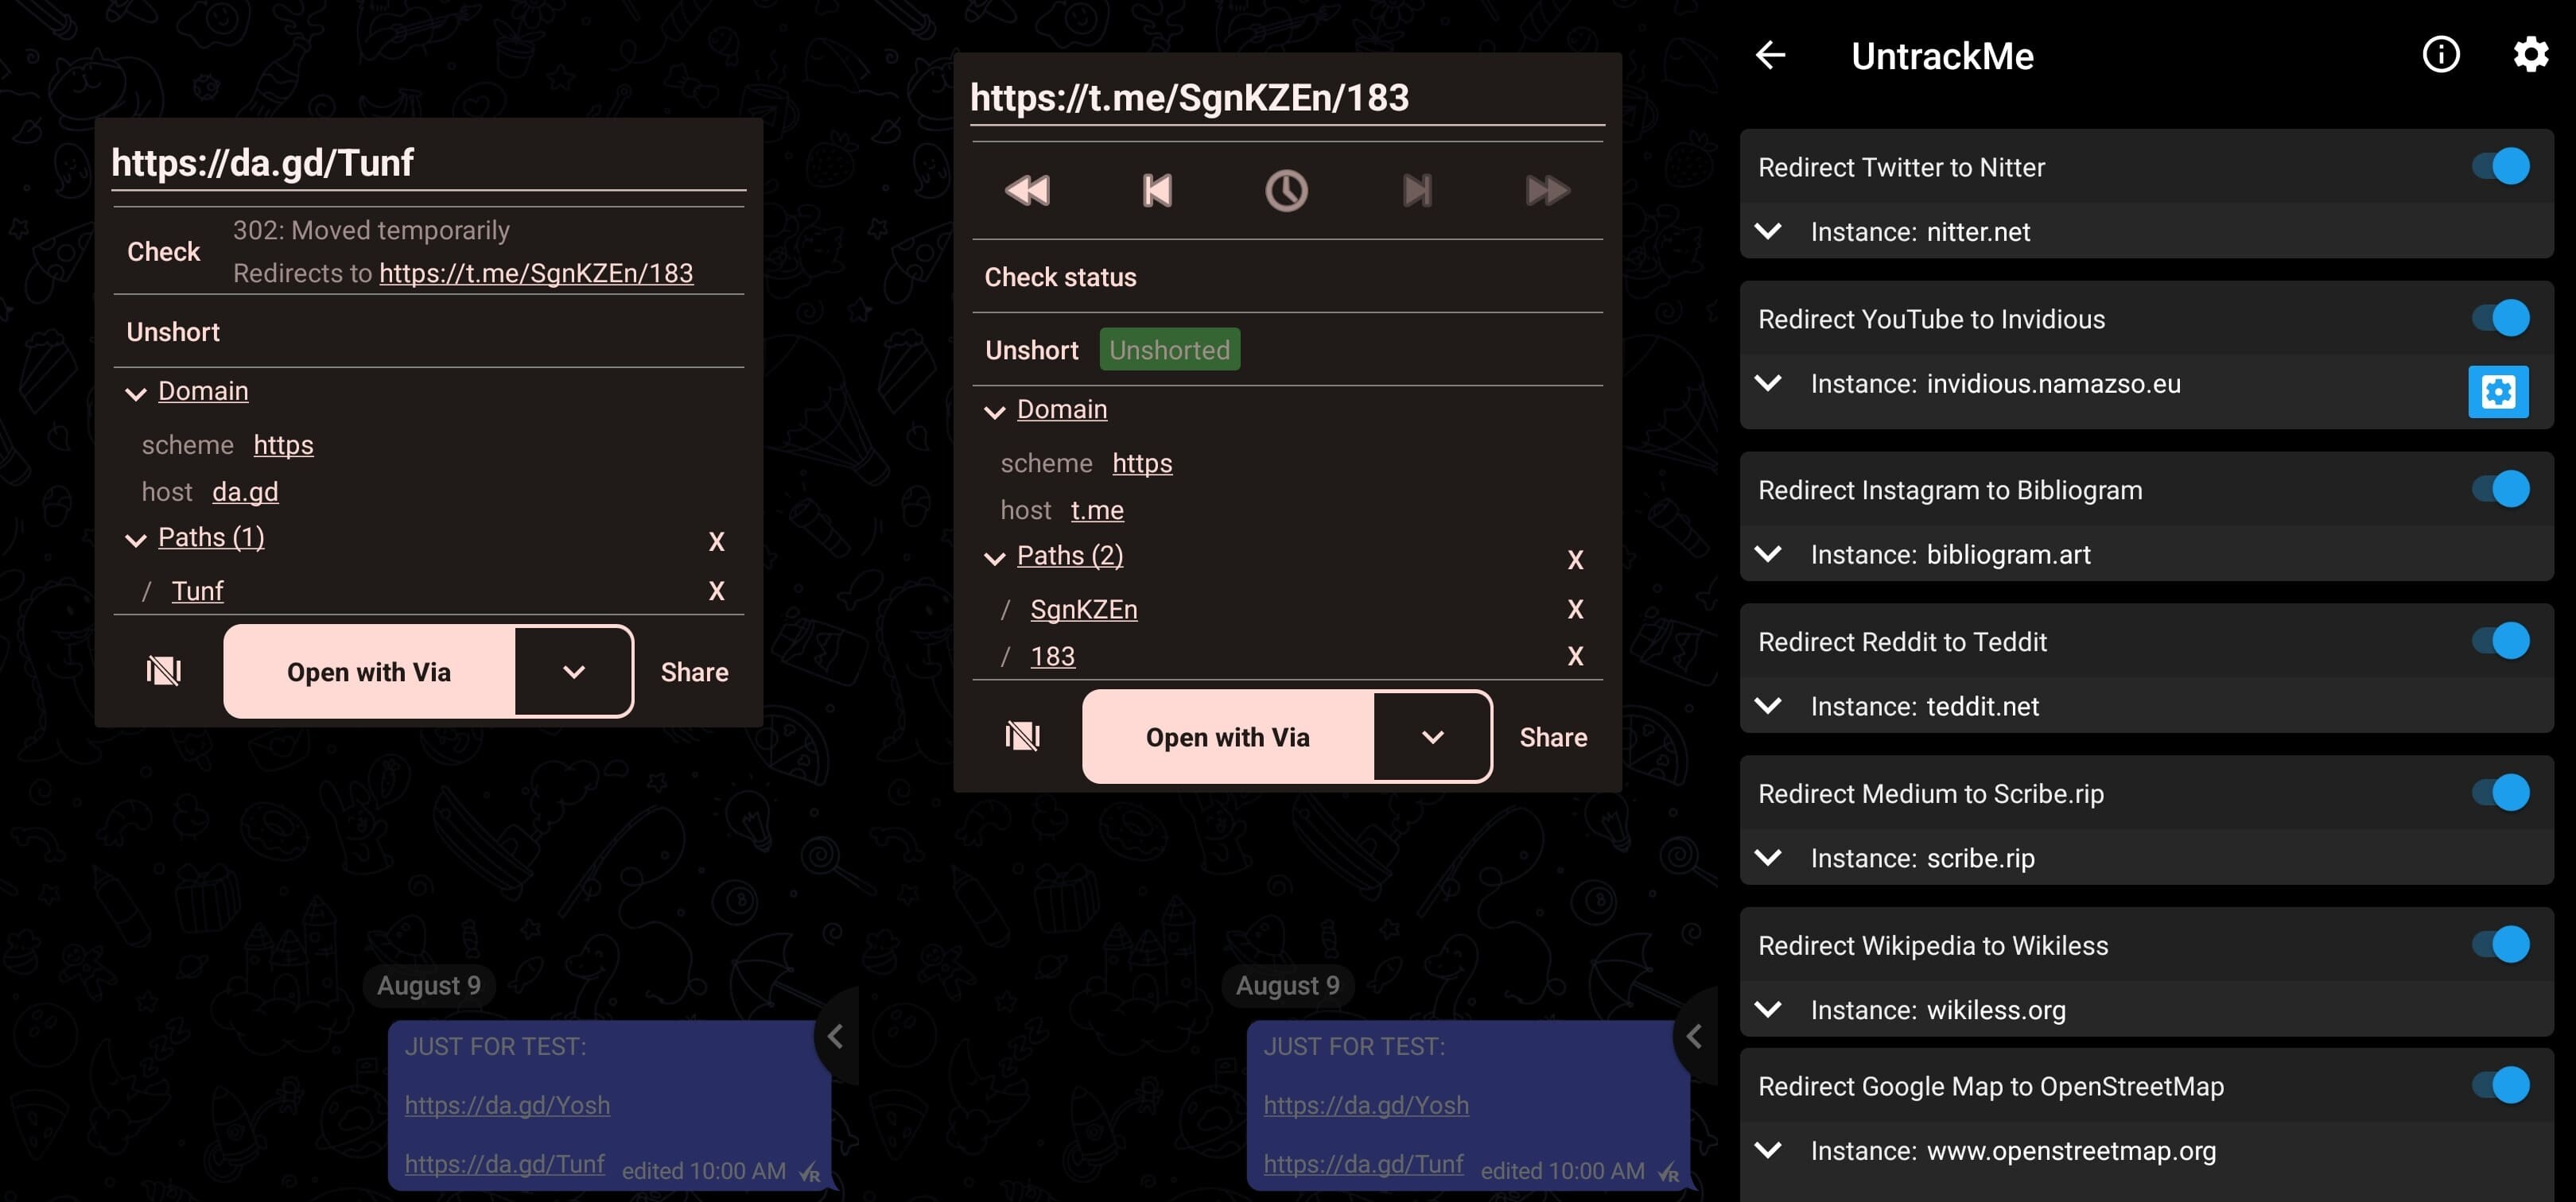Viewport: 2576px width, 1202px height.
Task: Click https scheme in t.me dialog
Action: (1142, 463)
